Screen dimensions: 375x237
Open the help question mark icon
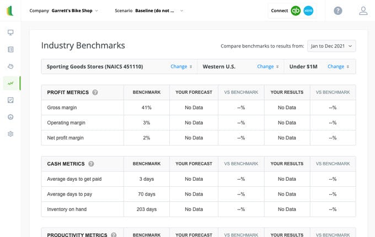point(338,10)
